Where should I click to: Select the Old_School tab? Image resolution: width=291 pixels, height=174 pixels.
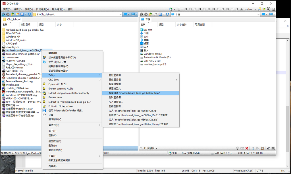[x=12, y=19]
